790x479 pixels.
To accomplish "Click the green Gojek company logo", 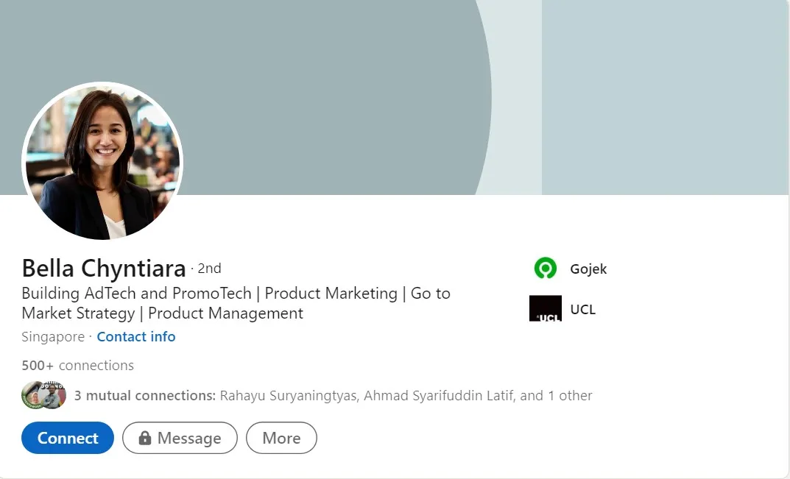I will 545,269.
